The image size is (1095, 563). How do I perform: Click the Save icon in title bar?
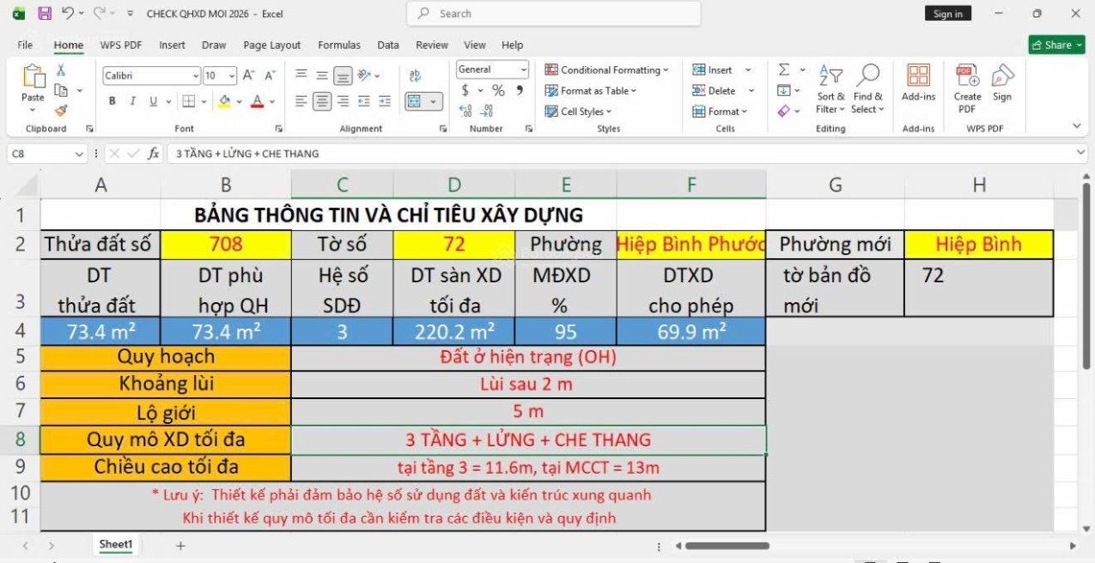coord(45,14)
